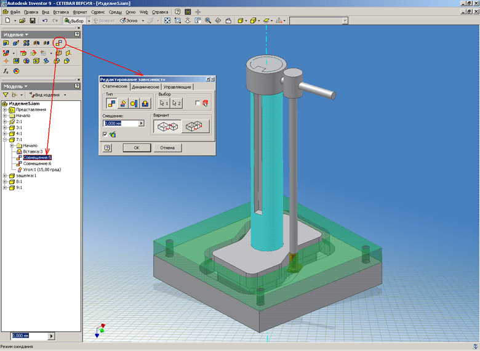
Task: Select the magnifier Zoom tool
Action: [x=208, y=20]
